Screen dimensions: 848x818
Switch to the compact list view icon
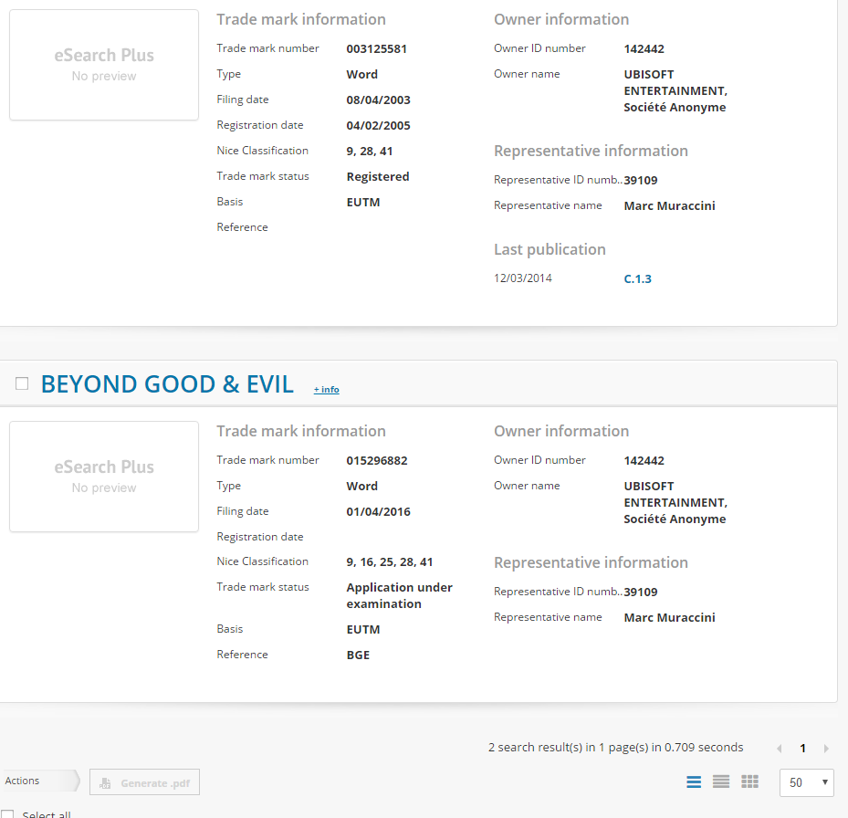coord(721,781)
